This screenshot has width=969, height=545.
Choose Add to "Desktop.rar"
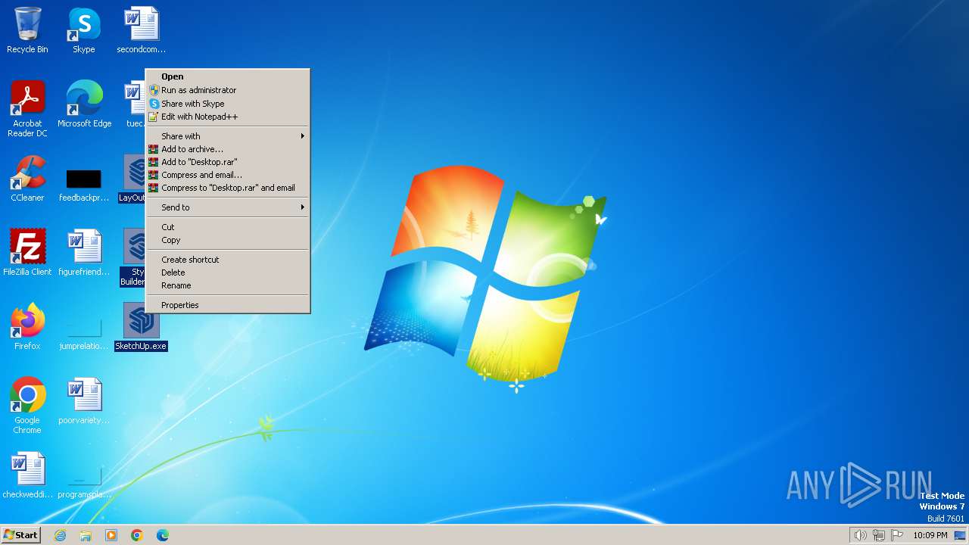(x=228, y=162)
